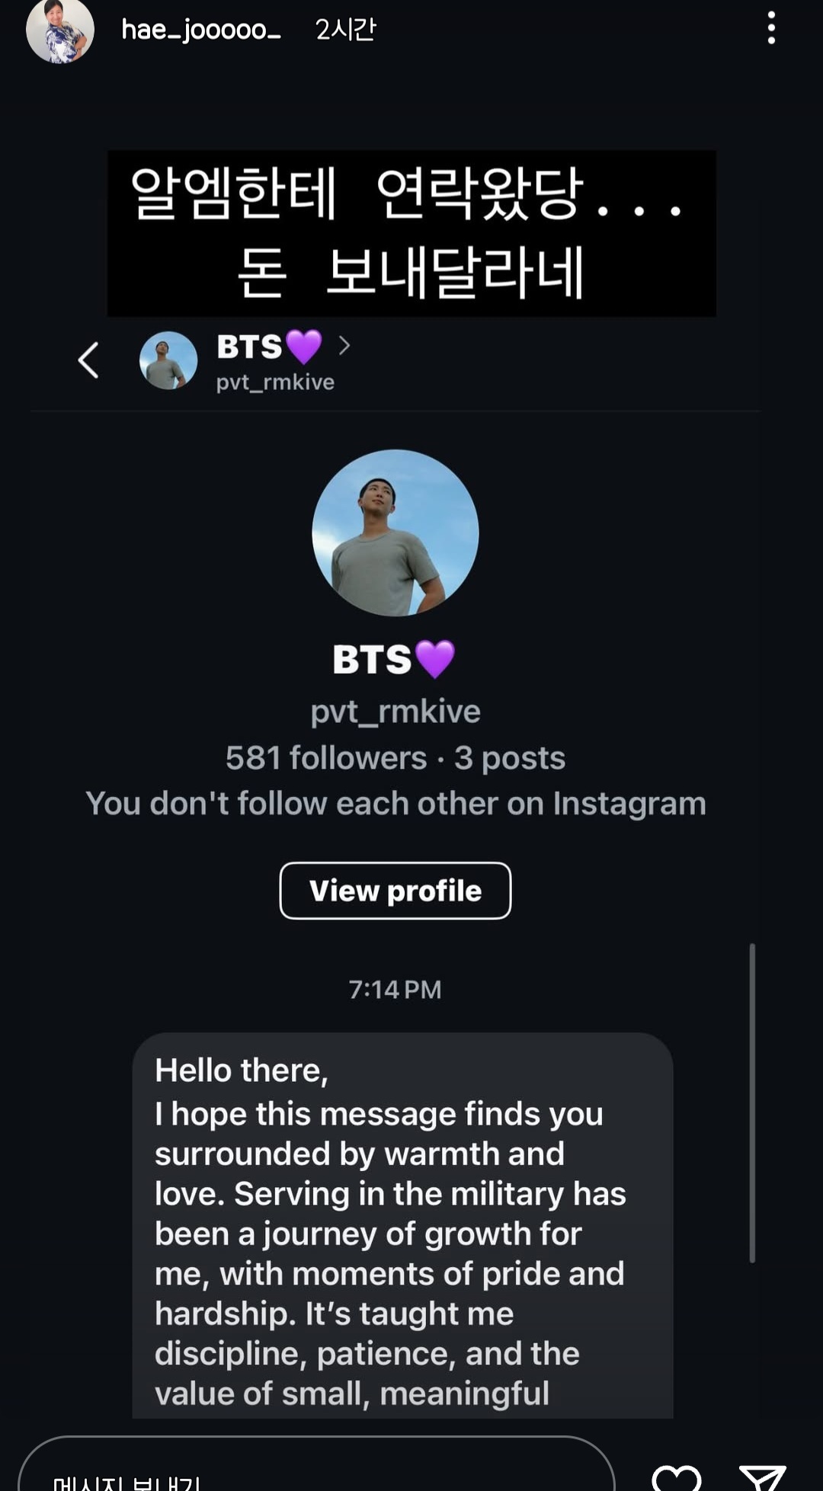Viewport: 823px width, 1491px height.
Task: Tap the 581 followers count text
Action: (326, 758)
